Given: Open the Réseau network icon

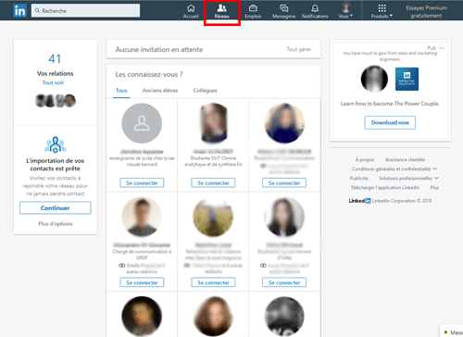Looking at the screenshot, I should (222, 12).
